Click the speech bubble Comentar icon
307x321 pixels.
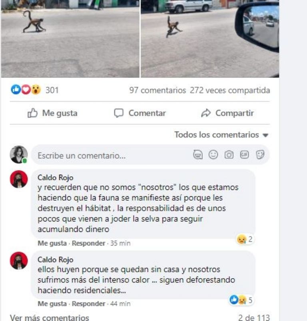pos(119,113)
